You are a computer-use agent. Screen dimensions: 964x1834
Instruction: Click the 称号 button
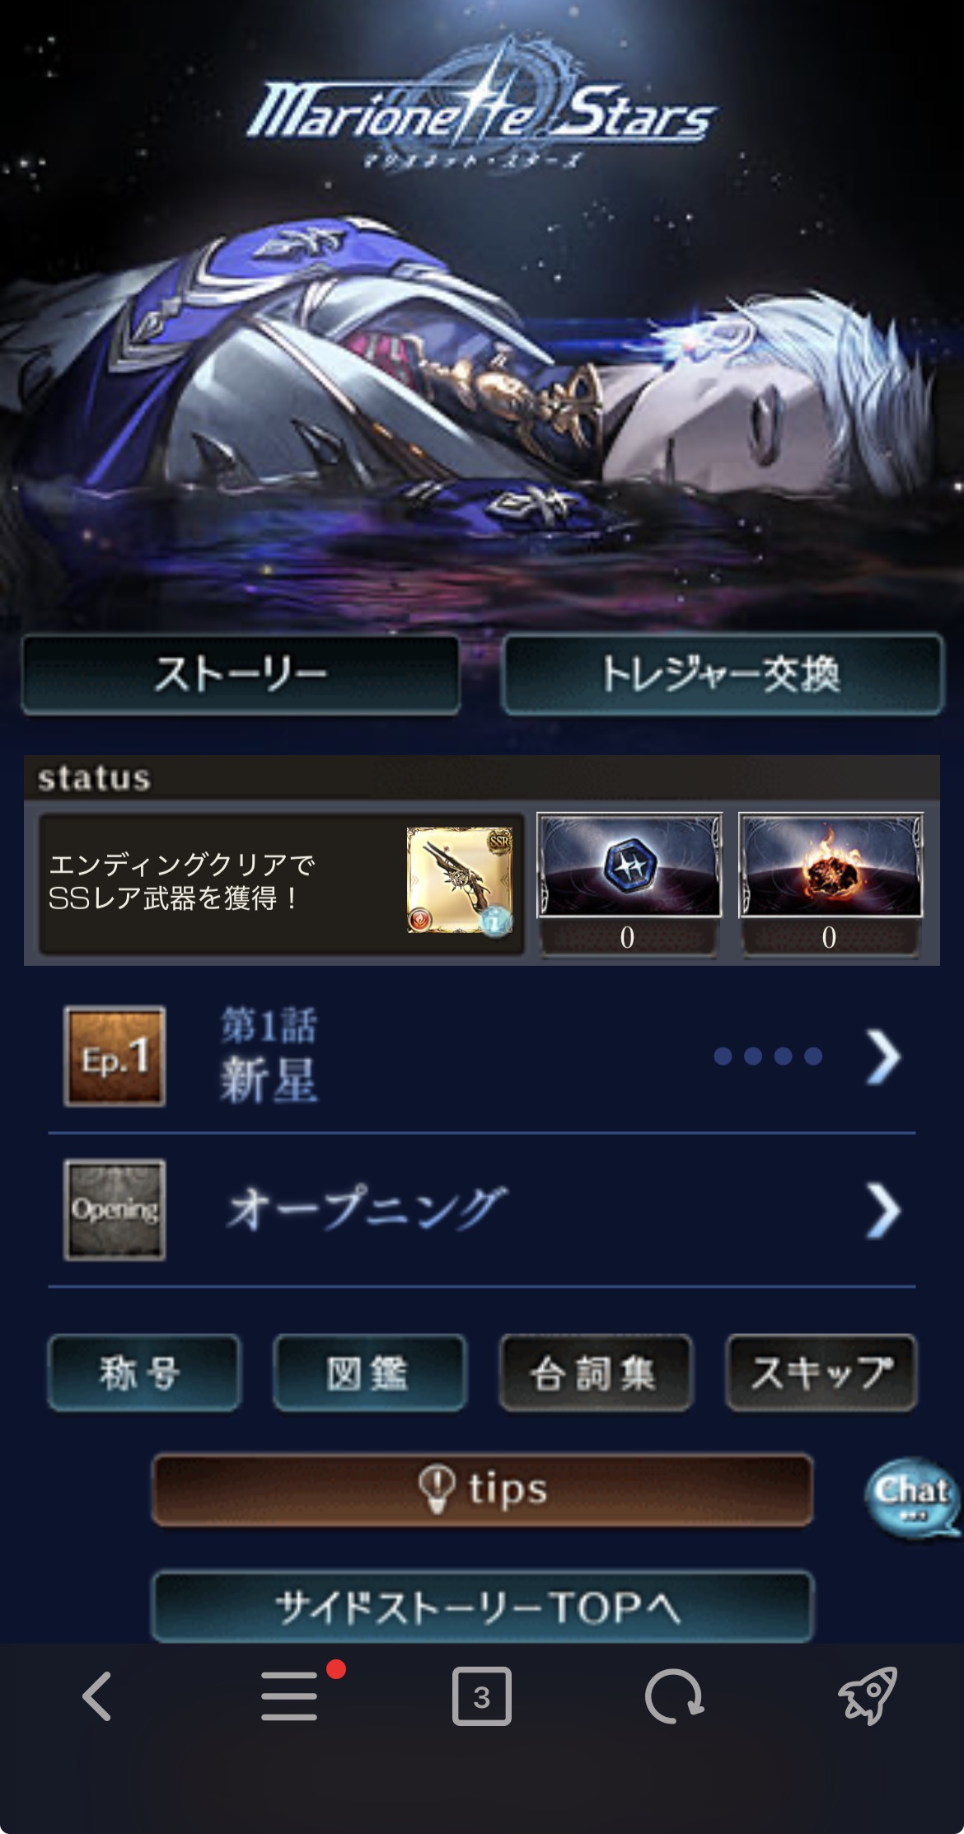tap(143, 1373)
